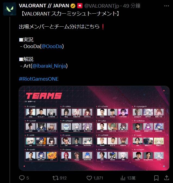Open the @OooDa mention link

point(52,46)
